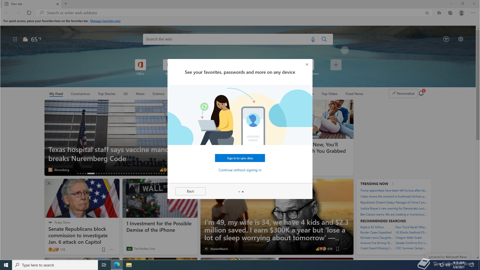Viewport: 480px width, 270px height.
Task: Open trending link about Trump appointees
Action: point(393,190)
